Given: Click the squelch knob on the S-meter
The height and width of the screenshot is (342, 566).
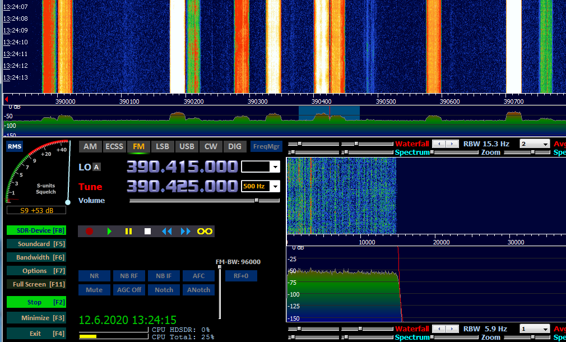Looking at the screenshot, I should coord(67,202).
